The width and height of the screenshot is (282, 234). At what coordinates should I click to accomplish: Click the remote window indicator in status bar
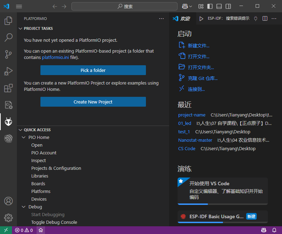point(6,230)
